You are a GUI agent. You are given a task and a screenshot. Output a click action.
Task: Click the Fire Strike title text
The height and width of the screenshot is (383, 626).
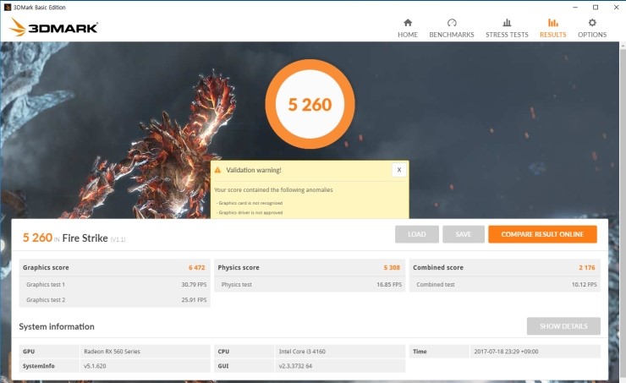pos(85,238)
